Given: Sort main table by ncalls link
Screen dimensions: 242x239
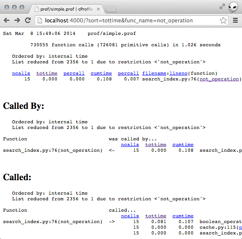Looking at the screenshot, I should (x=21, y=73).
